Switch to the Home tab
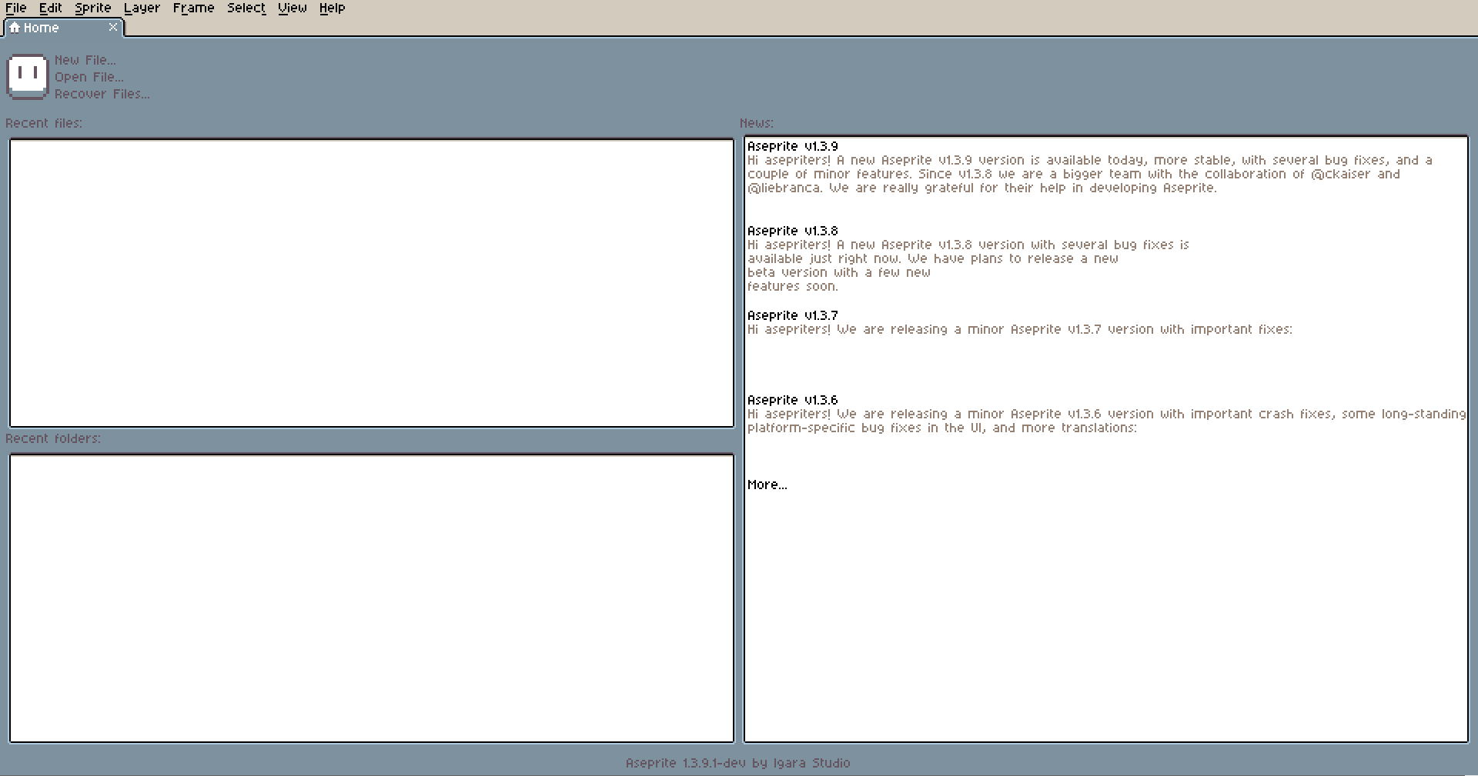1478x776 pixels. click(x=63, y=28)
